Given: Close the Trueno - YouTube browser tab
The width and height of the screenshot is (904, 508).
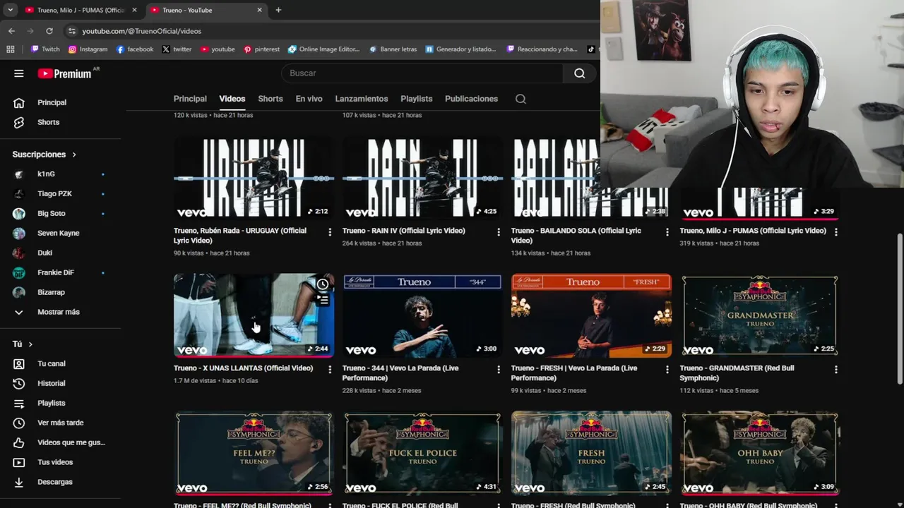Looking at the screenshot, I should 259,10.
